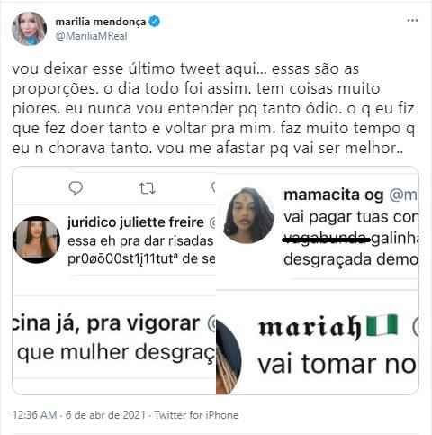Open the braided-hair avatar near mariah
The image size is (432, 435).
pyautogui.click(x=229, y=358)
